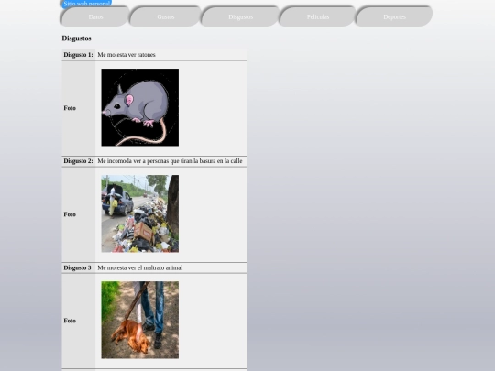Click 'Me molesta ver el maltrato animal'

[x=140, y=267]
